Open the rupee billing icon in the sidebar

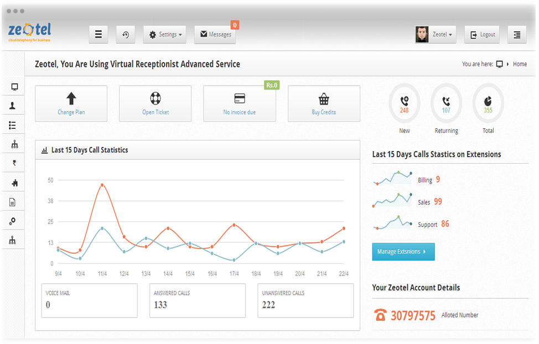(14, 163)
